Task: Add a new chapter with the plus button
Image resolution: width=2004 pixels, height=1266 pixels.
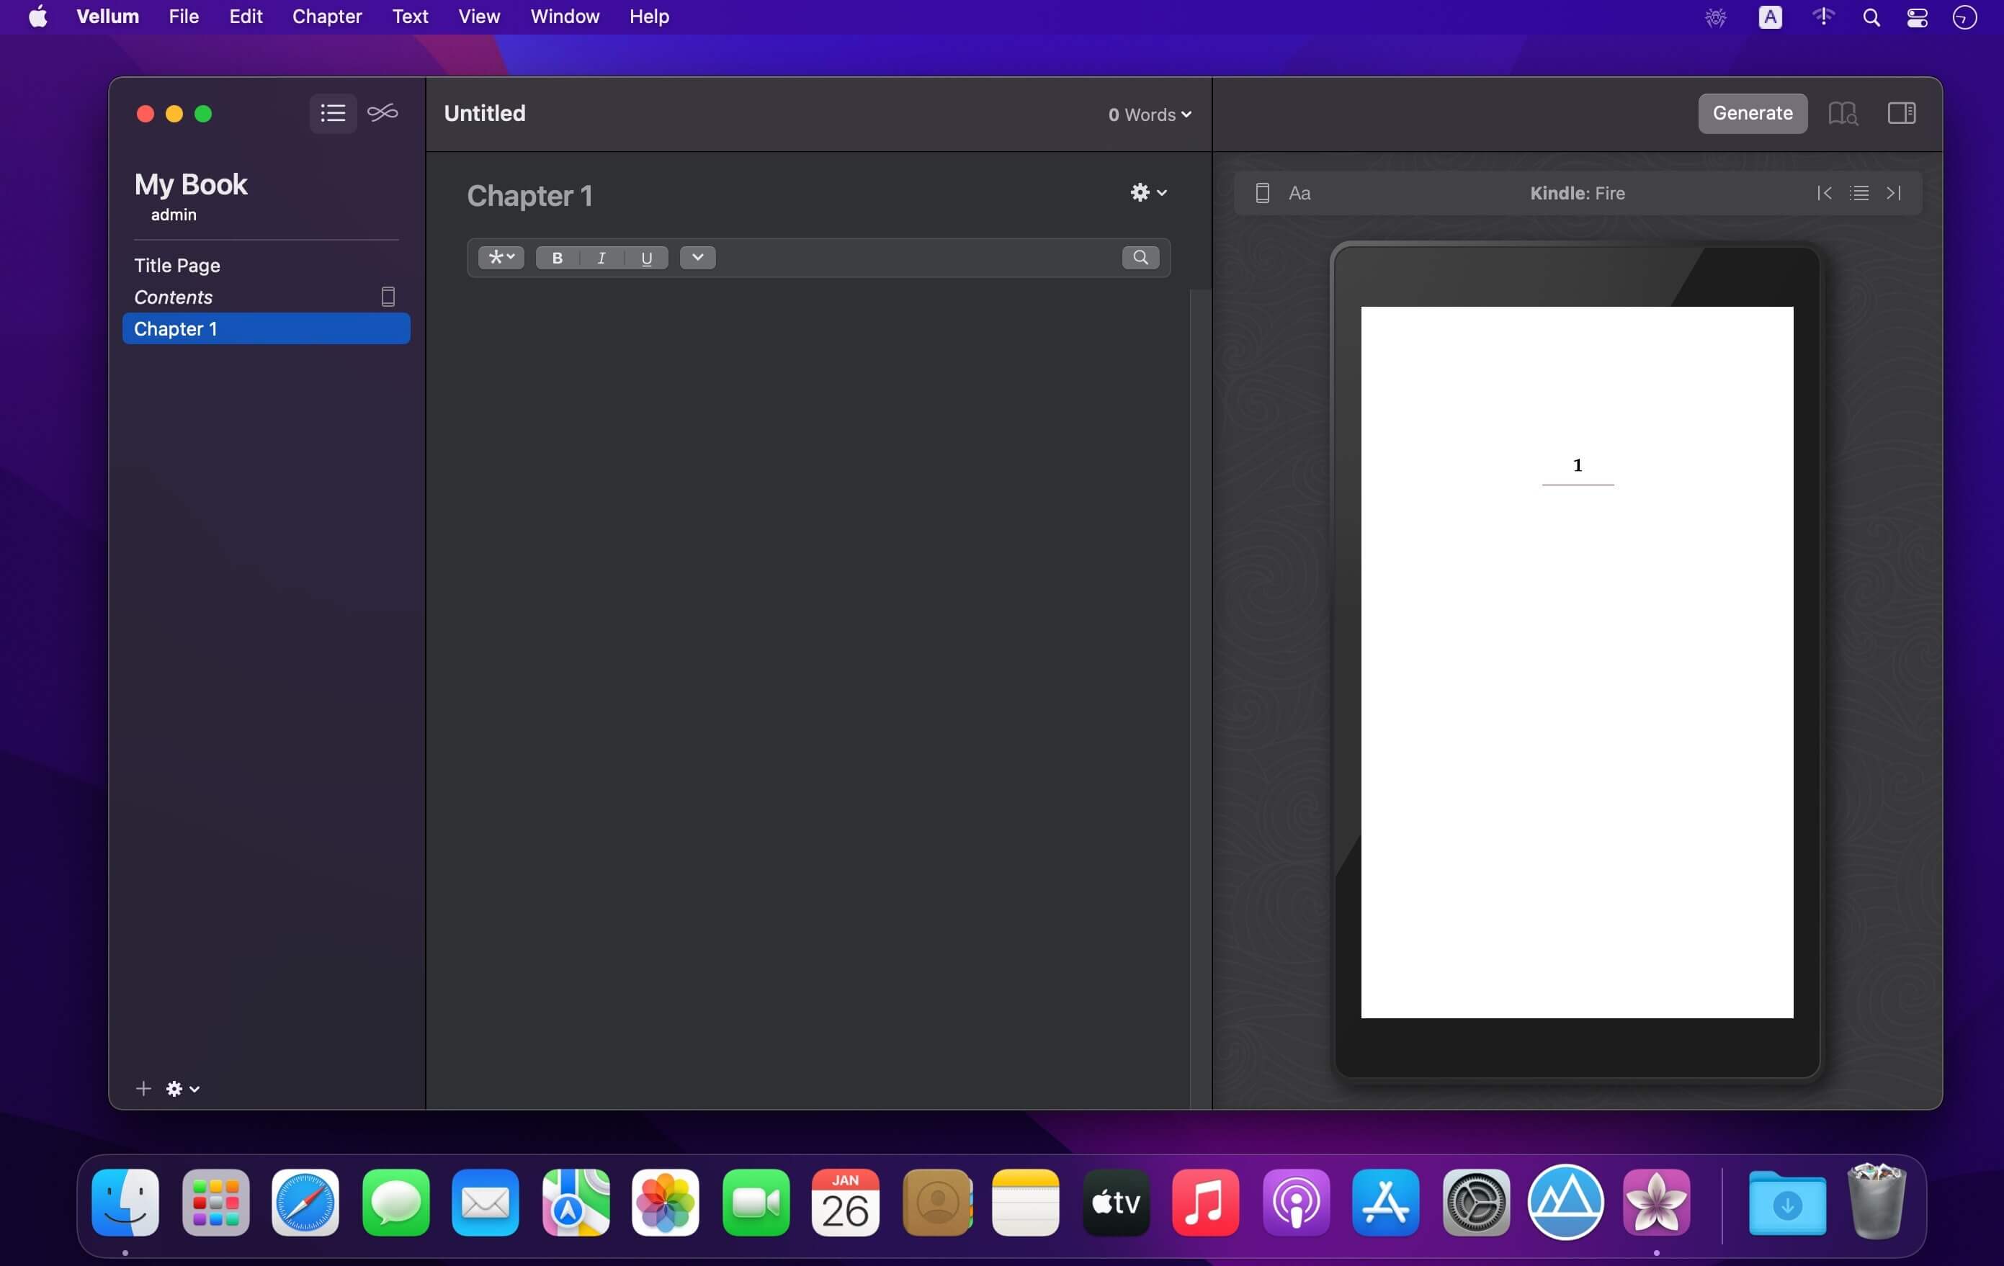Action: (x=143, y=1088)
